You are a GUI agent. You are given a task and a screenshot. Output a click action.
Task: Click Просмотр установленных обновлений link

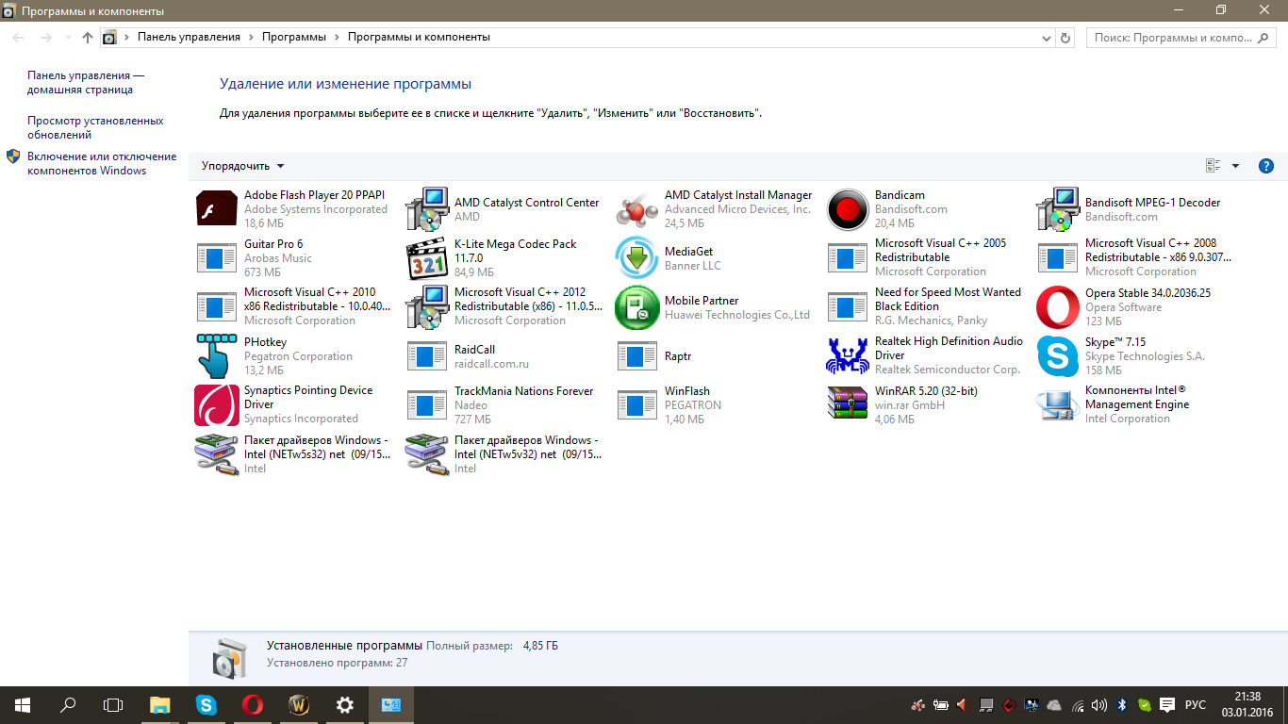pos(94,128)
